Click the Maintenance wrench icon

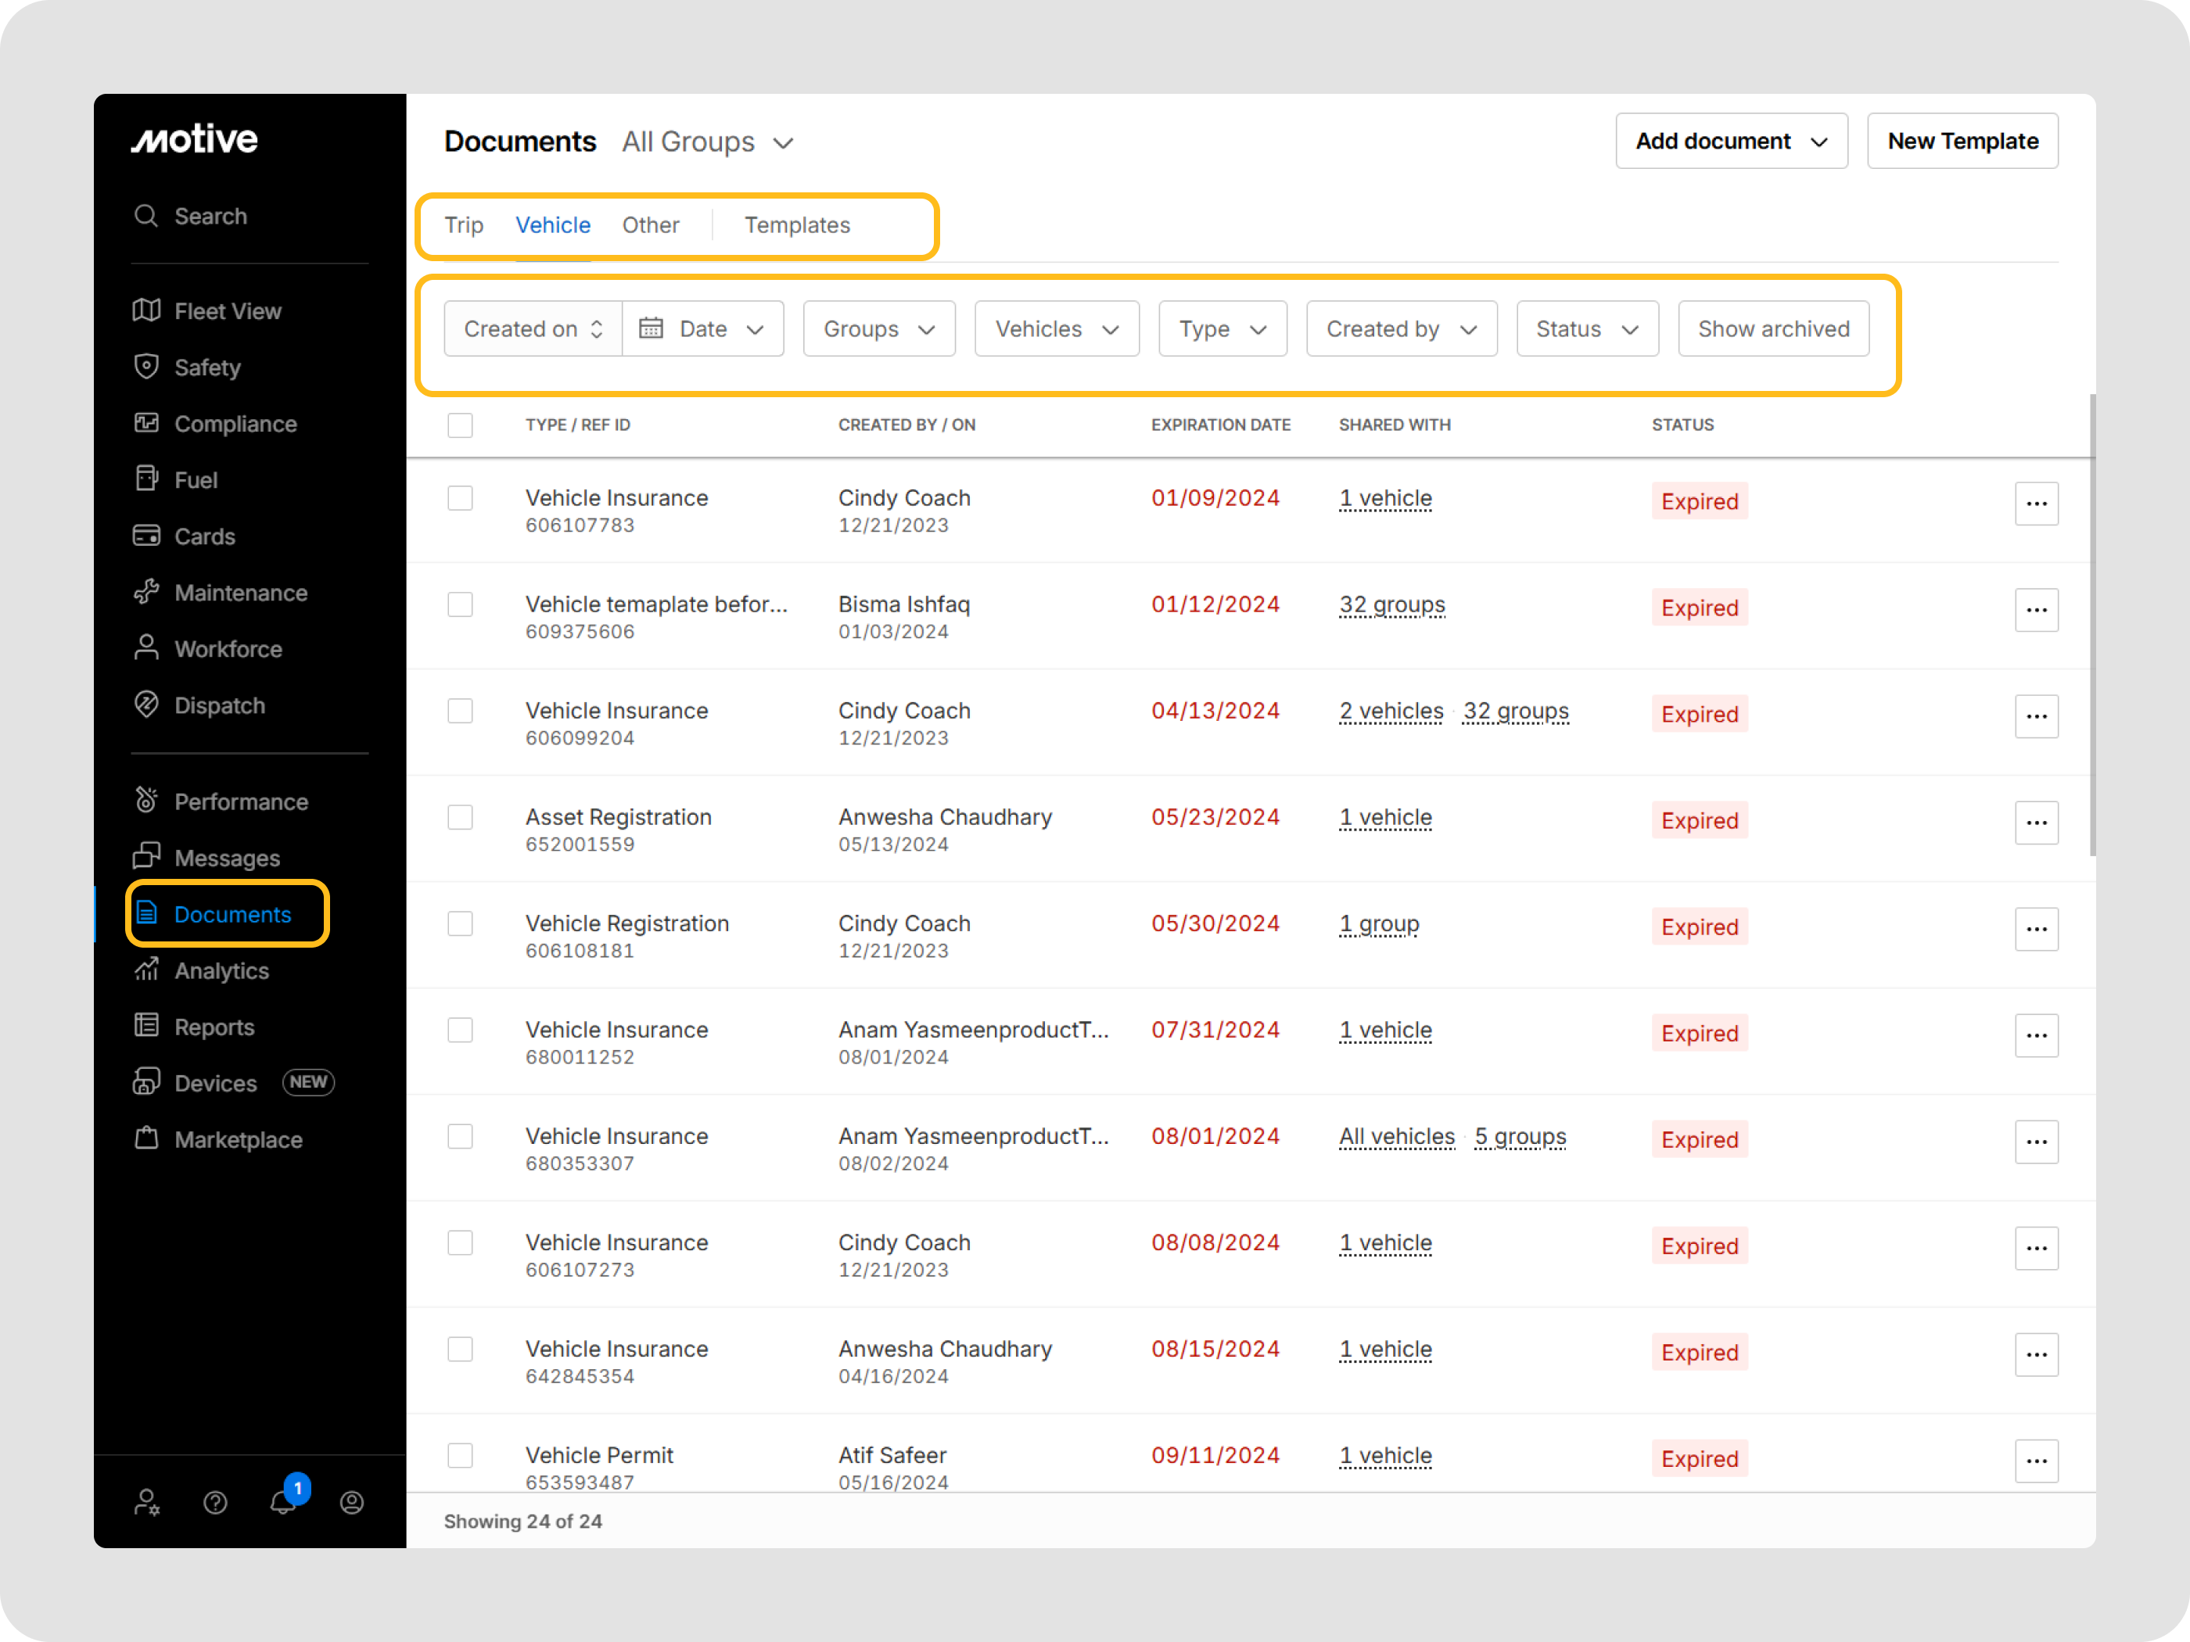point(146,592)
